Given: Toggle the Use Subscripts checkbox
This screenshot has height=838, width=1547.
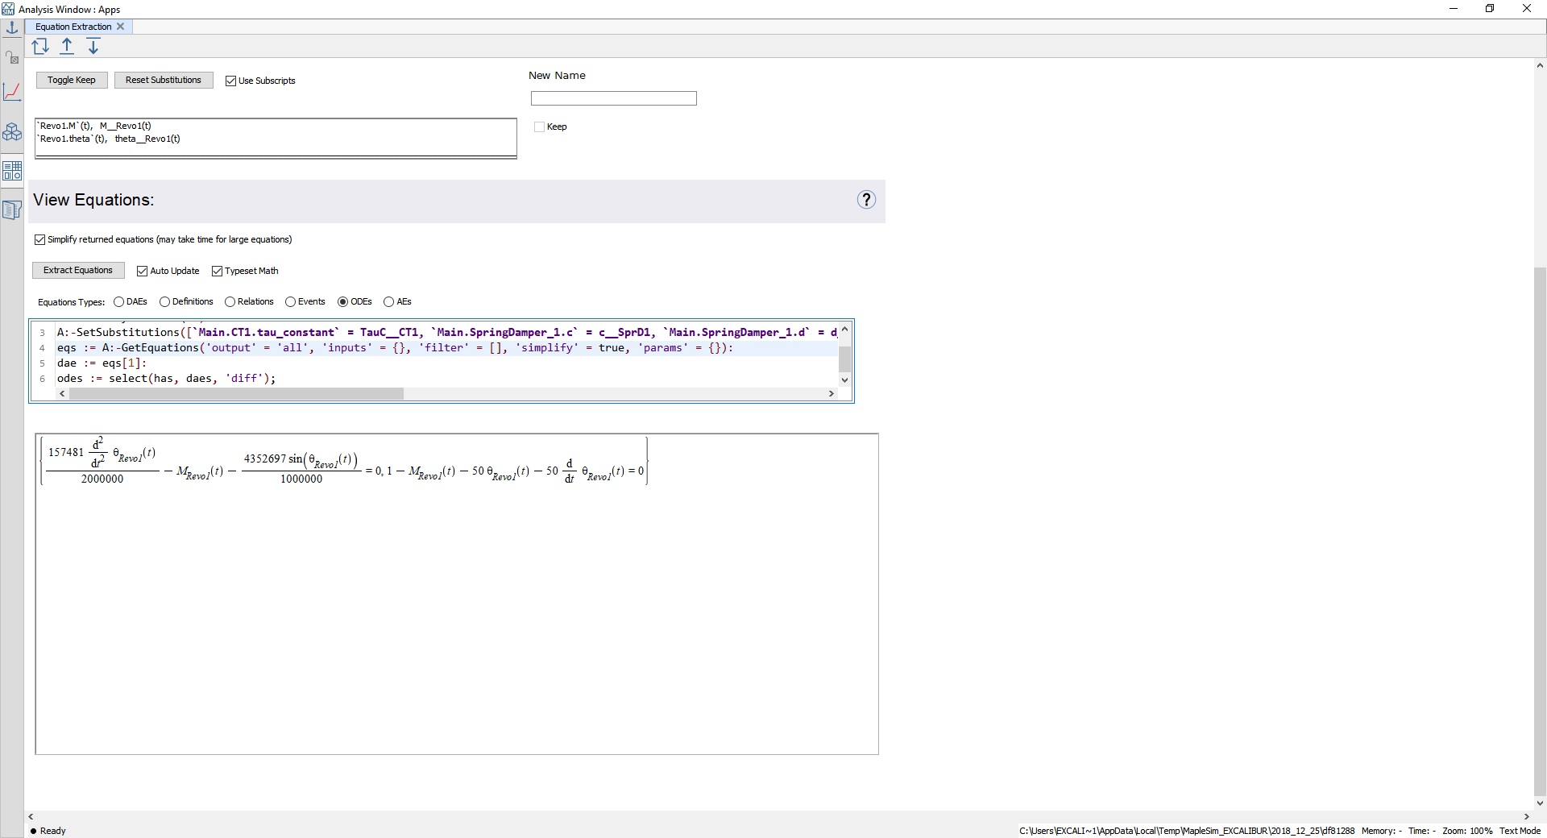Looking at the screenshot, I should (x=231, y=81).
